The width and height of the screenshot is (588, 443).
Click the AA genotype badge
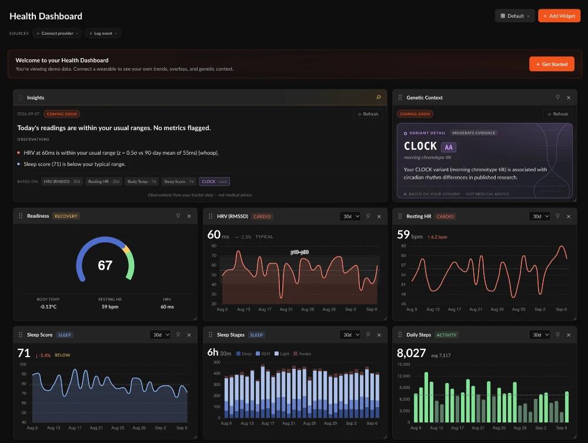(449, 148)
